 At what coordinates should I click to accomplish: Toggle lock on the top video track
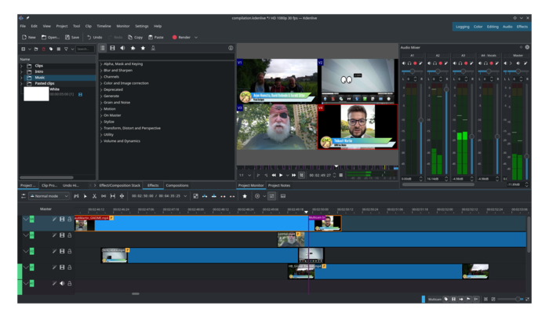click(x=69, y=220)
